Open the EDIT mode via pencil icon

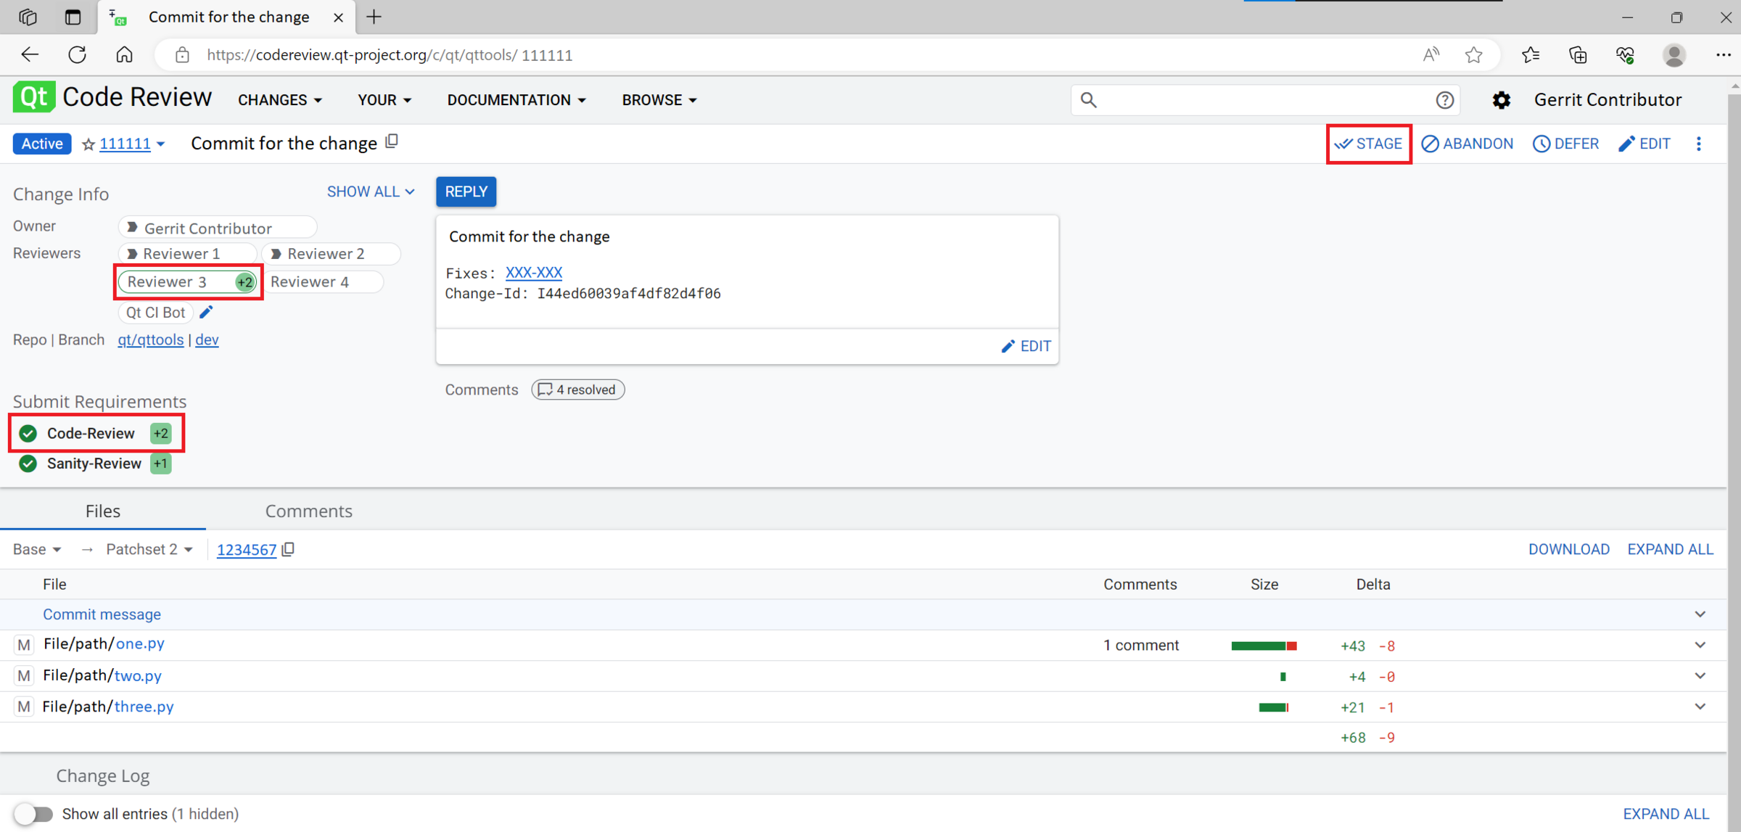coord(1626,144)
